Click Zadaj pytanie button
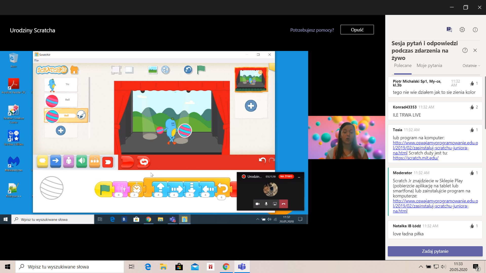Screen dimensions: 486x273 click(435, 251)
